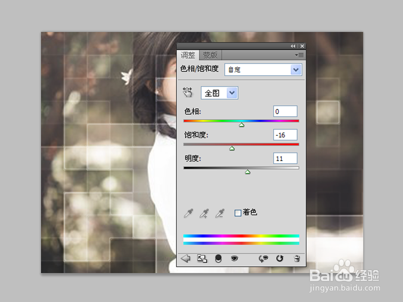Select the on-image targeted adjustment hand tool
This screenshot has height=302, width=403.
pyautogui.click(x=187, y=92)
